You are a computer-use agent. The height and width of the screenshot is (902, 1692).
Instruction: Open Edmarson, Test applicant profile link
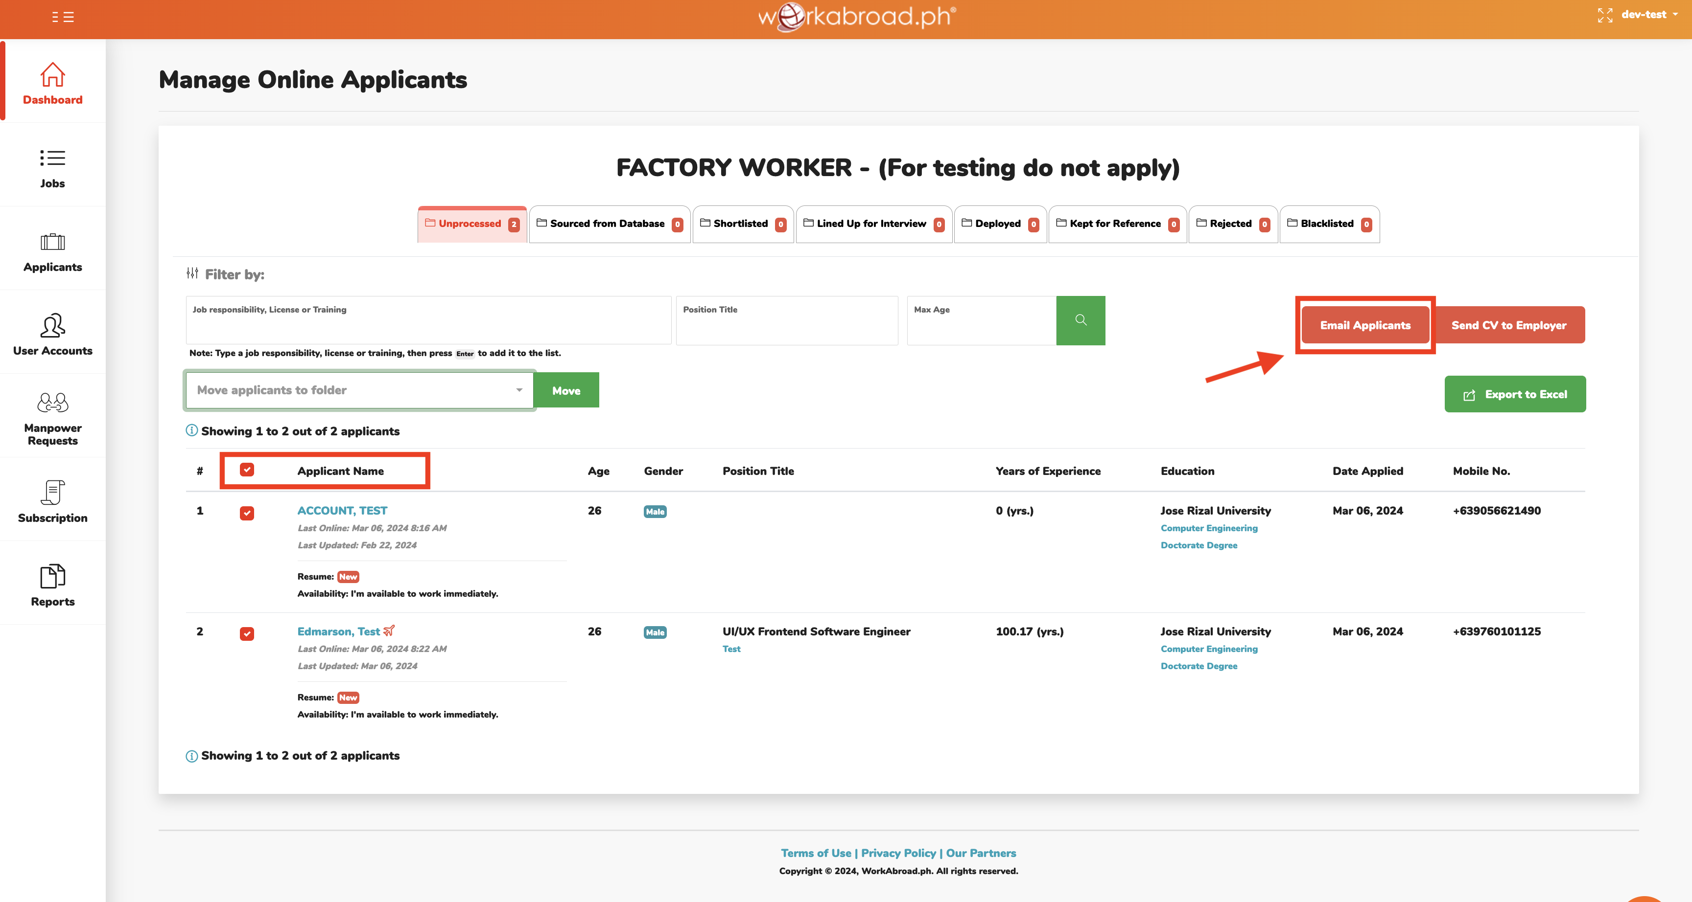pyautogui.click(x=338, y=631)
